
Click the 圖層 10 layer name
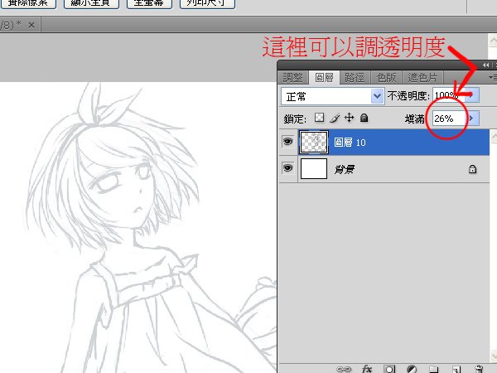click(350, 143)
